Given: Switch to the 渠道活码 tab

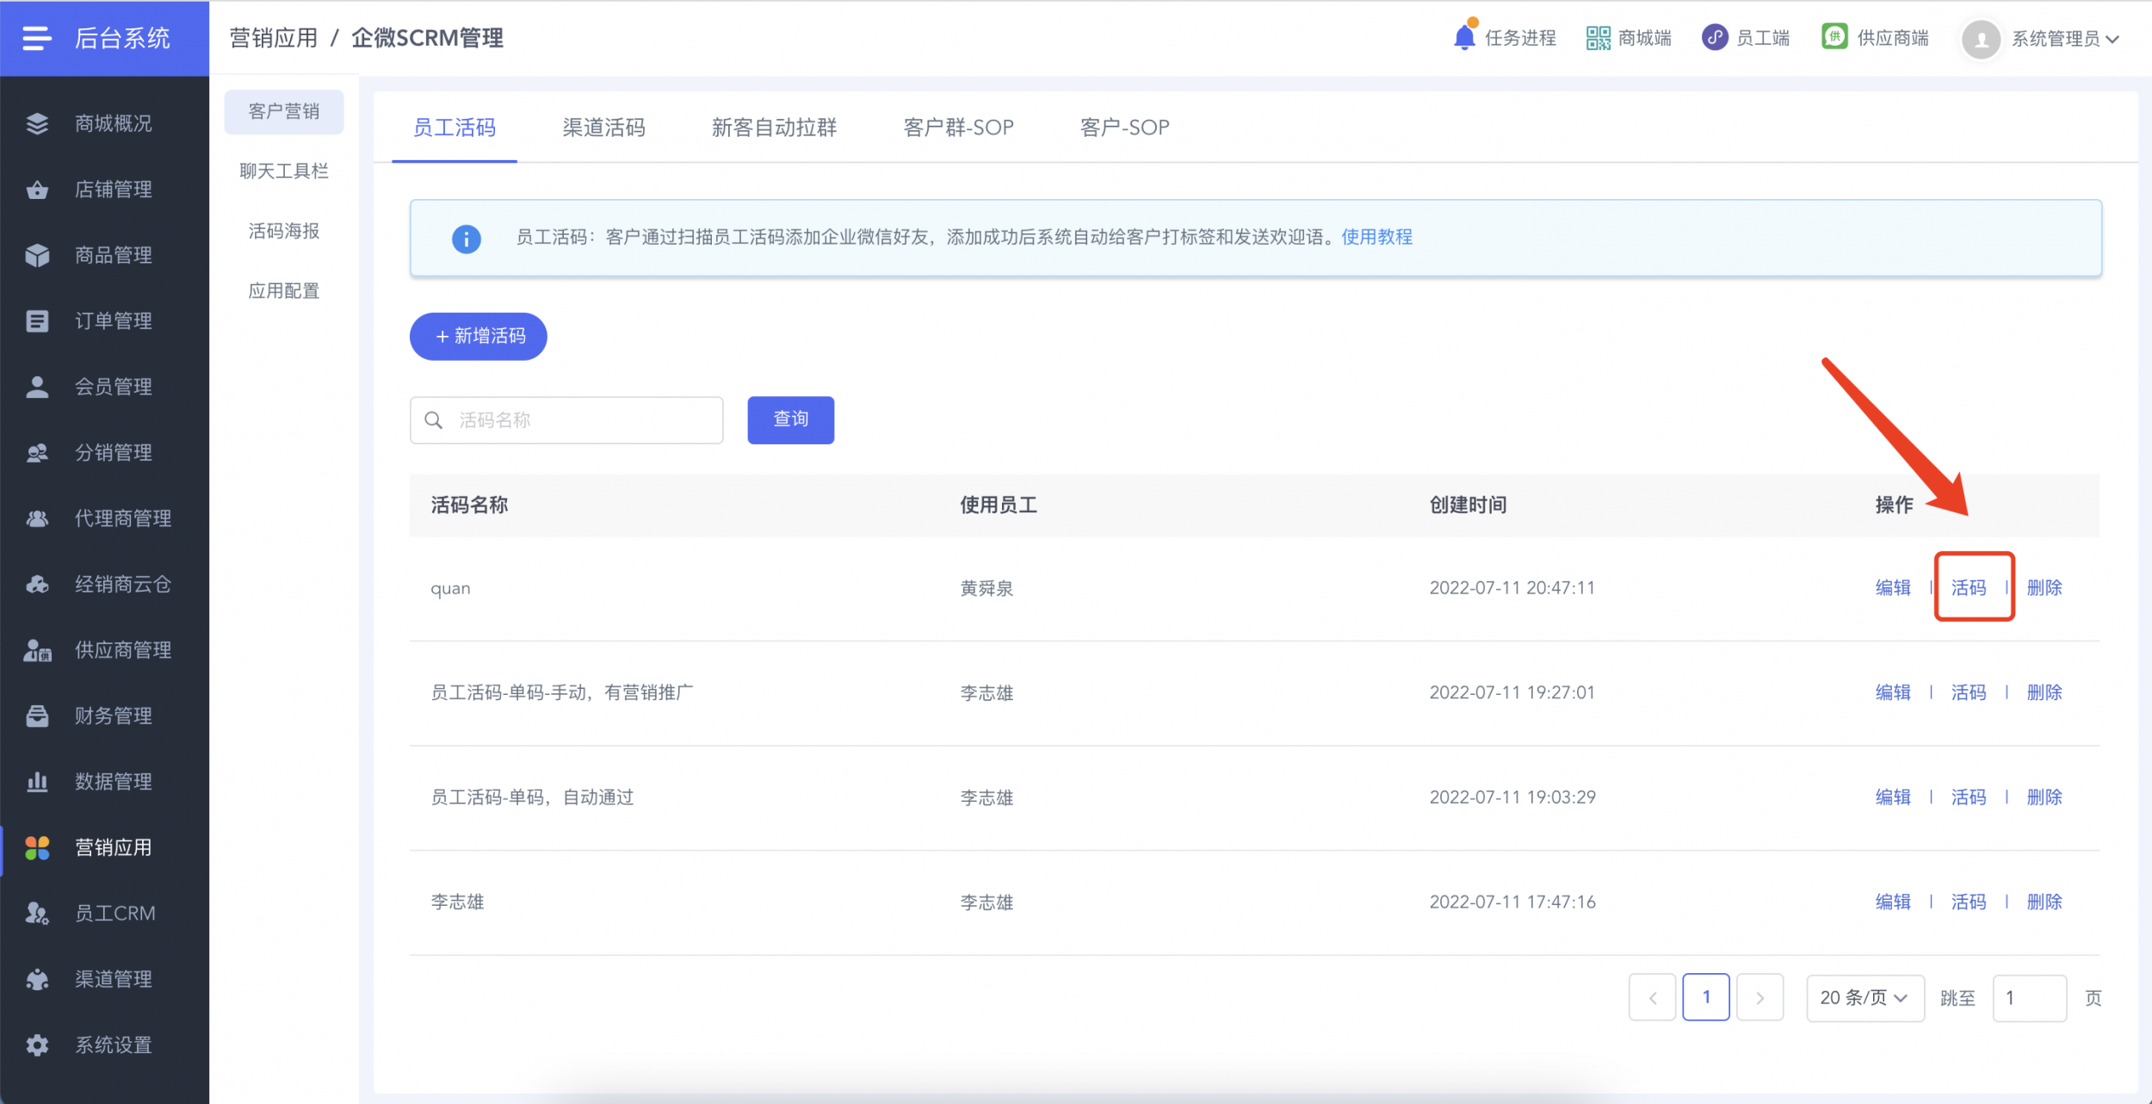Looking at the screenshot, I should click(x=603, y=127).
